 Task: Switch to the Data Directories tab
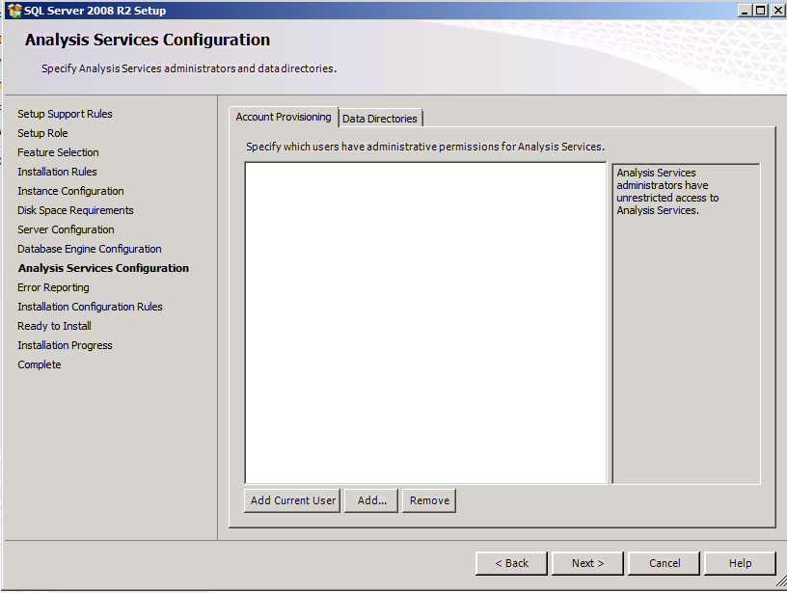click(380, 119)
